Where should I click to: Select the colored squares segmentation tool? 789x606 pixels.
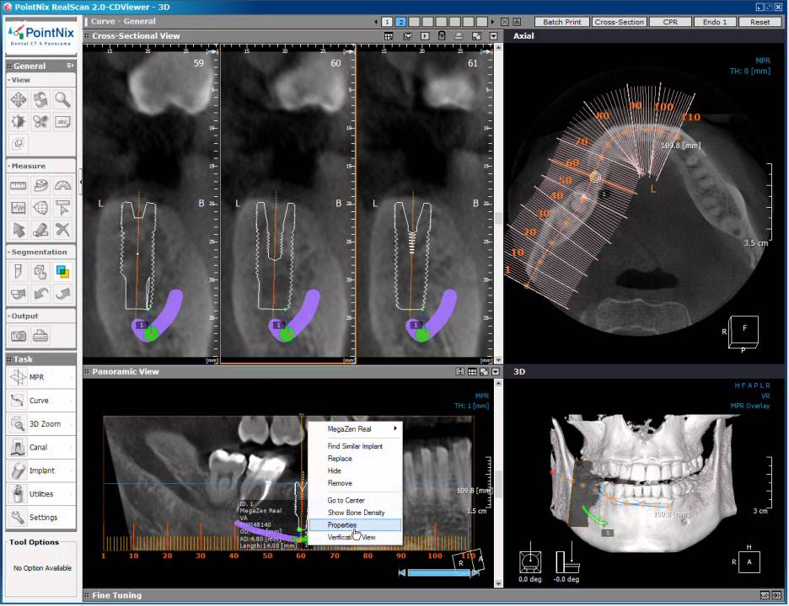[63, 272]
